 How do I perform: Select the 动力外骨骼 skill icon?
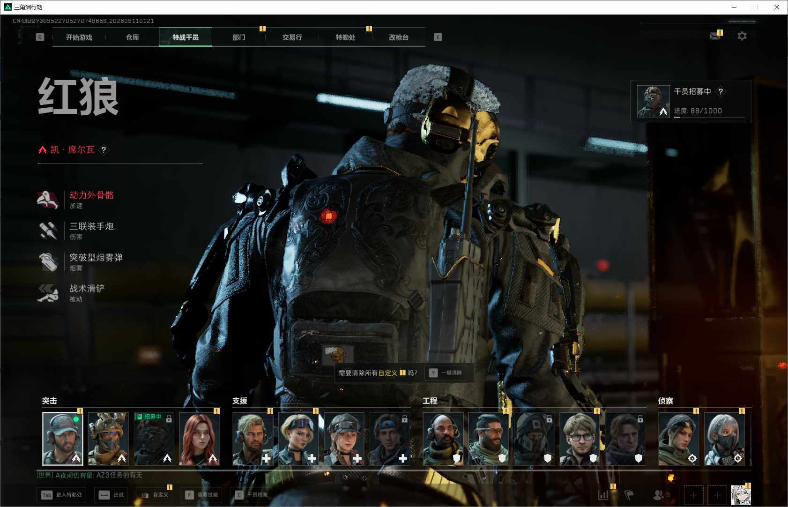point(48,200)
